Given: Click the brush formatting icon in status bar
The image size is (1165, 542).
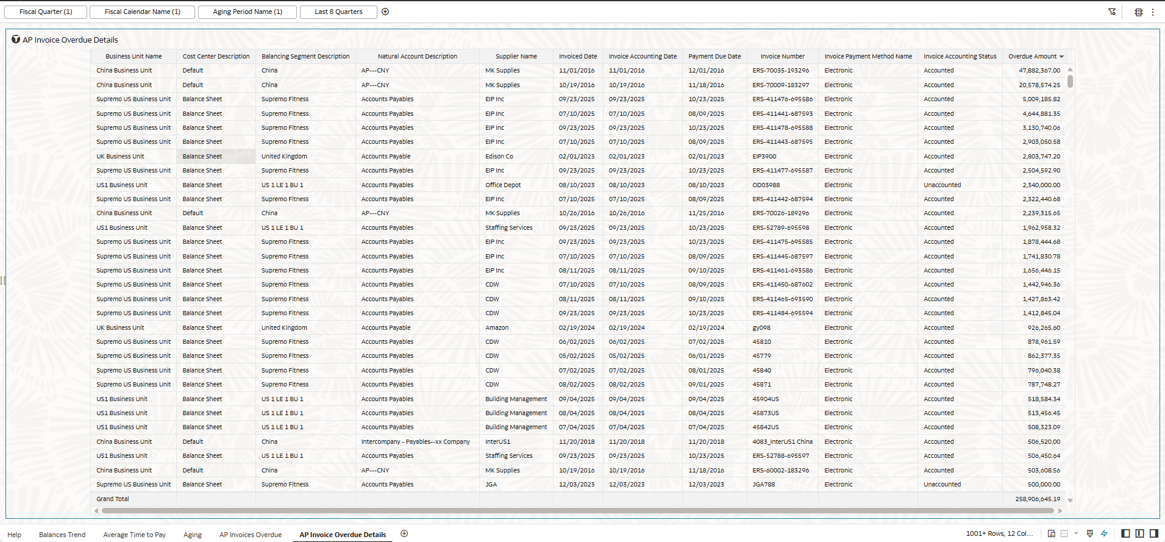Looking at the screenshot, I should tap(1090, 533).
